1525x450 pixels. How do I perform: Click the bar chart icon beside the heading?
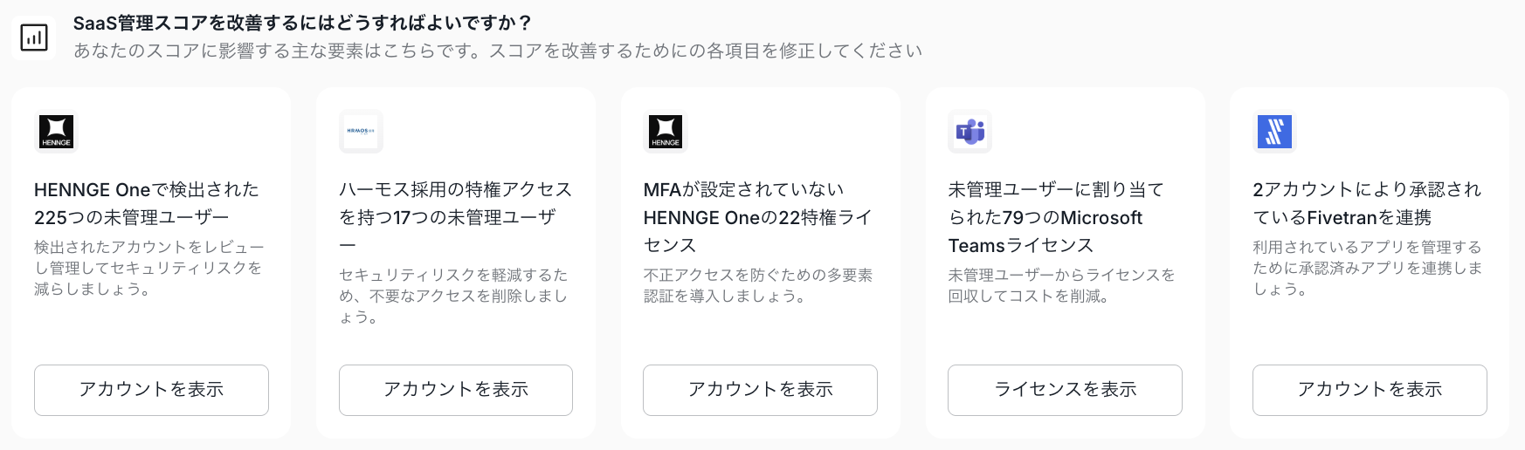click(34, 37)
